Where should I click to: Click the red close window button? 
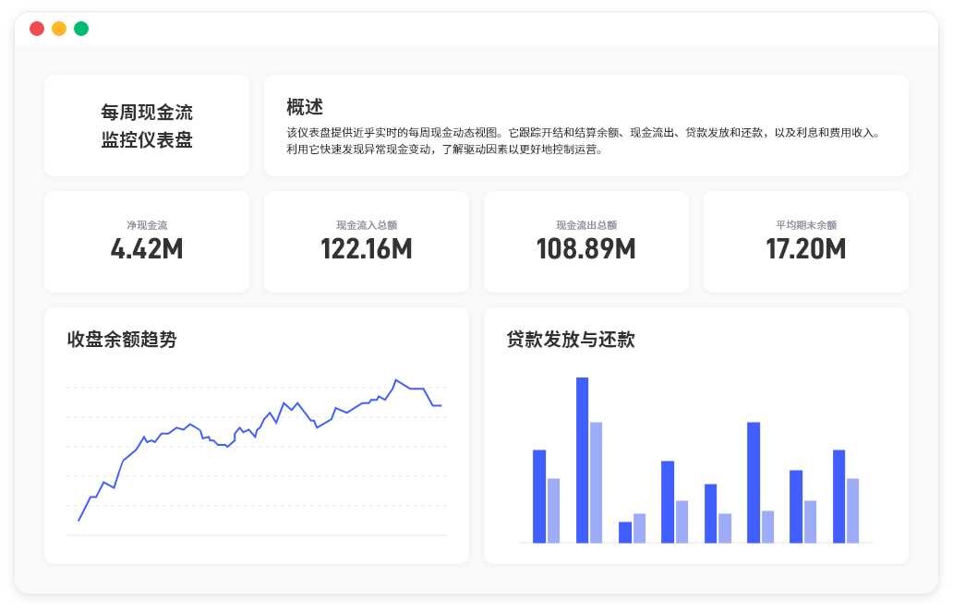point(37,29)
